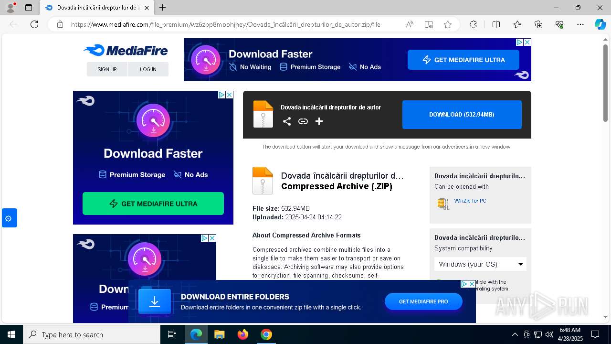The height and width of the screenshot is (344, 611).
Task: Open Edge tab actions menu icon
Action: [x=29, y=8]
